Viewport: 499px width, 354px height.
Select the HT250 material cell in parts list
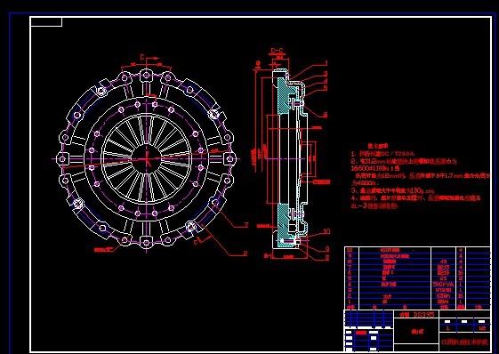(443, 290)
